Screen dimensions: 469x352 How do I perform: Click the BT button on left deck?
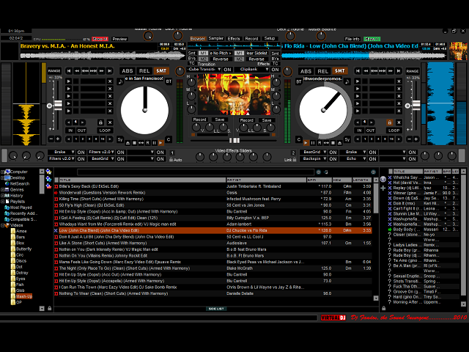(169, 81)
